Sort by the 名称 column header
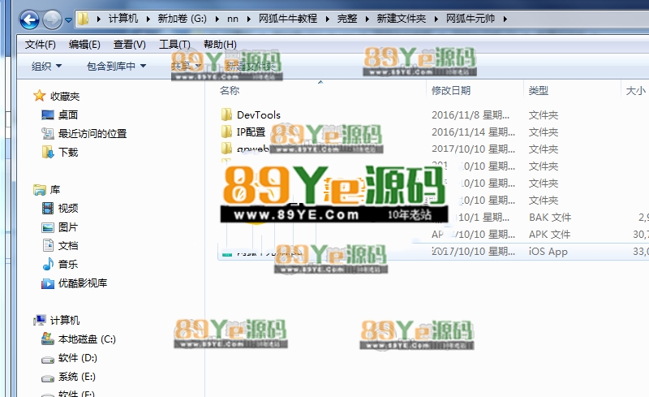This screenshot has width=649, height=397. [230, 90]
